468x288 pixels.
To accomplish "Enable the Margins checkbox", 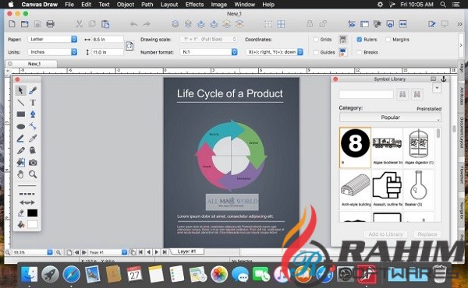I will click(388, 40).
